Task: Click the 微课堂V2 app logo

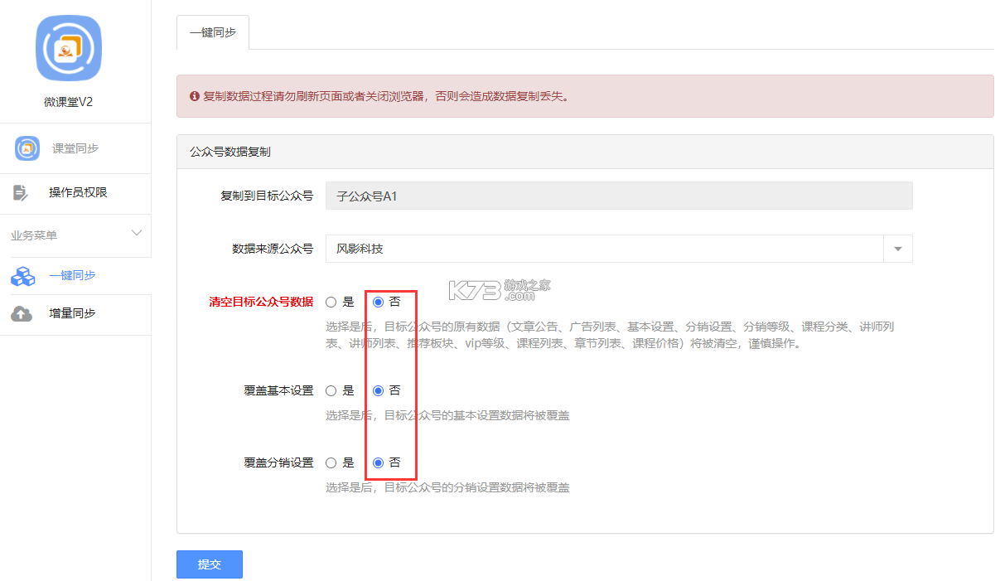Action: pos(69,48)
